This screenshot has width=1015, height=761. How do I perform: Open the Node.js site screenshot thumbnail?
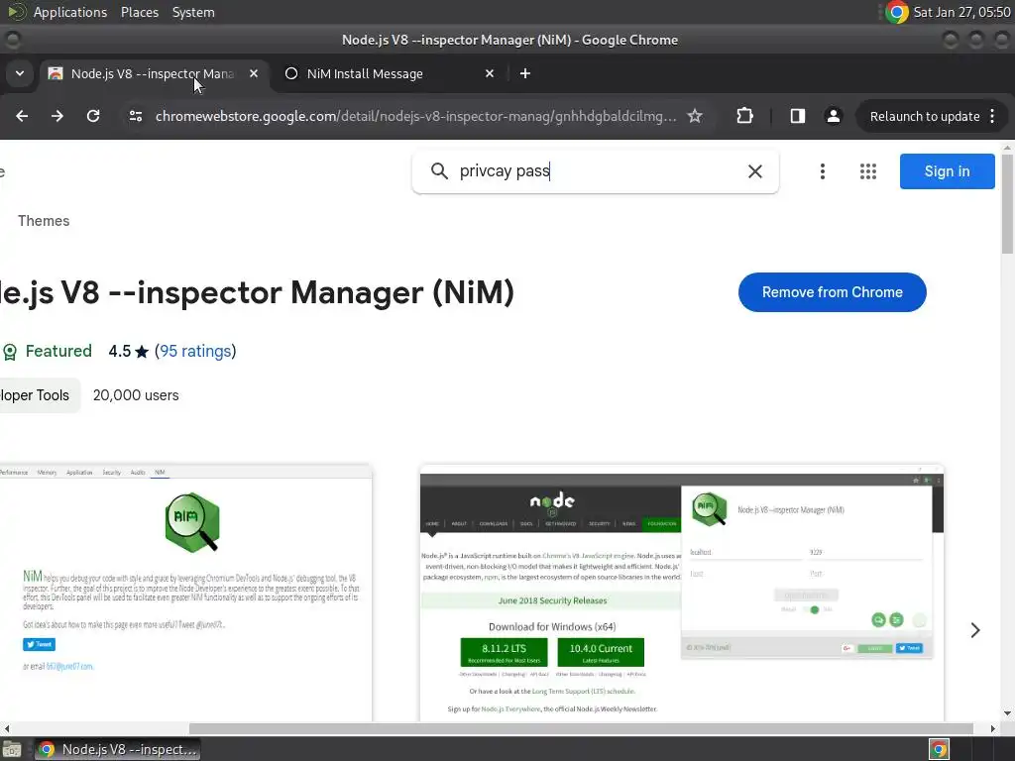(x=681, y=593)
